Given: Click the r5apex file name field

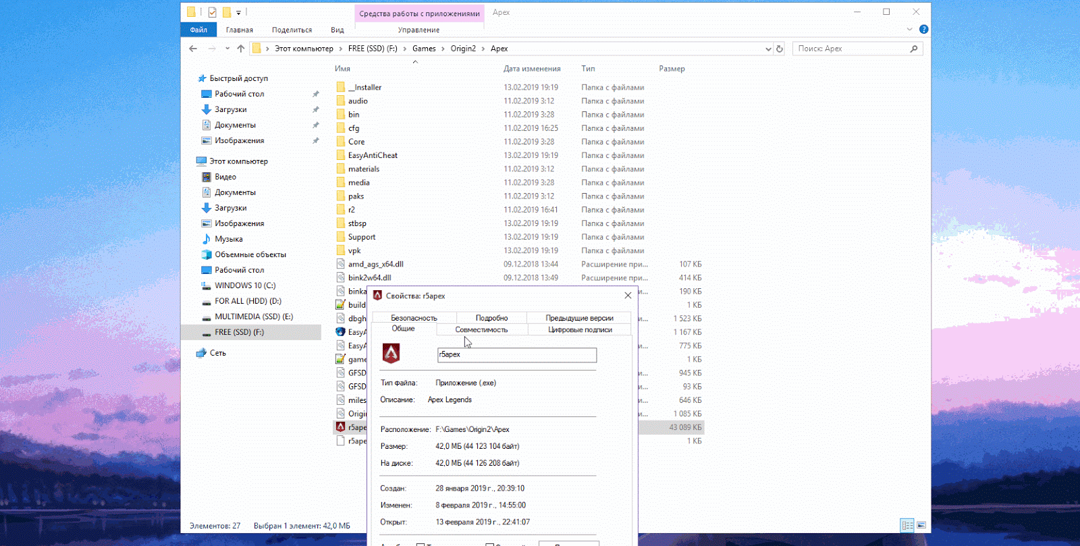Looking at the screenshot, I should [x=516, y=355].
